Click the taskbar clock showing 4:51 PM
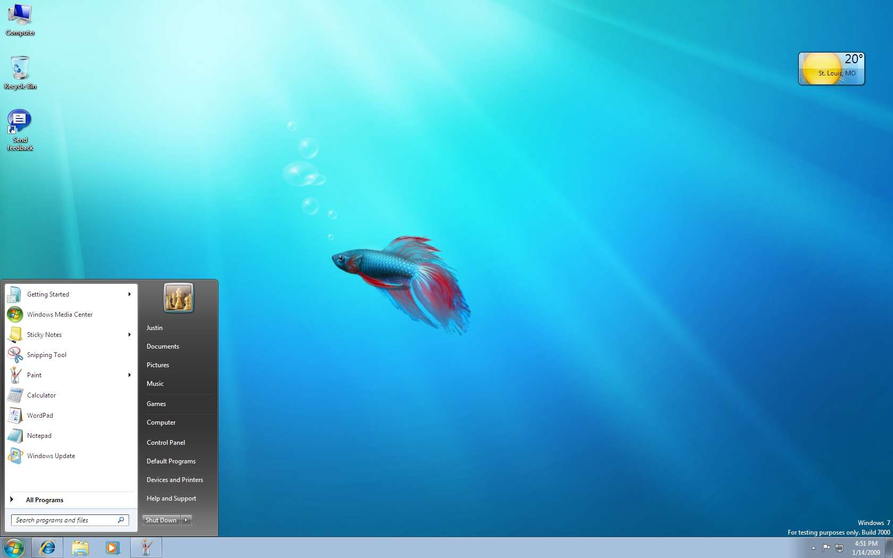The width and height of the screenshot is (893, 558). click(866, 548)
